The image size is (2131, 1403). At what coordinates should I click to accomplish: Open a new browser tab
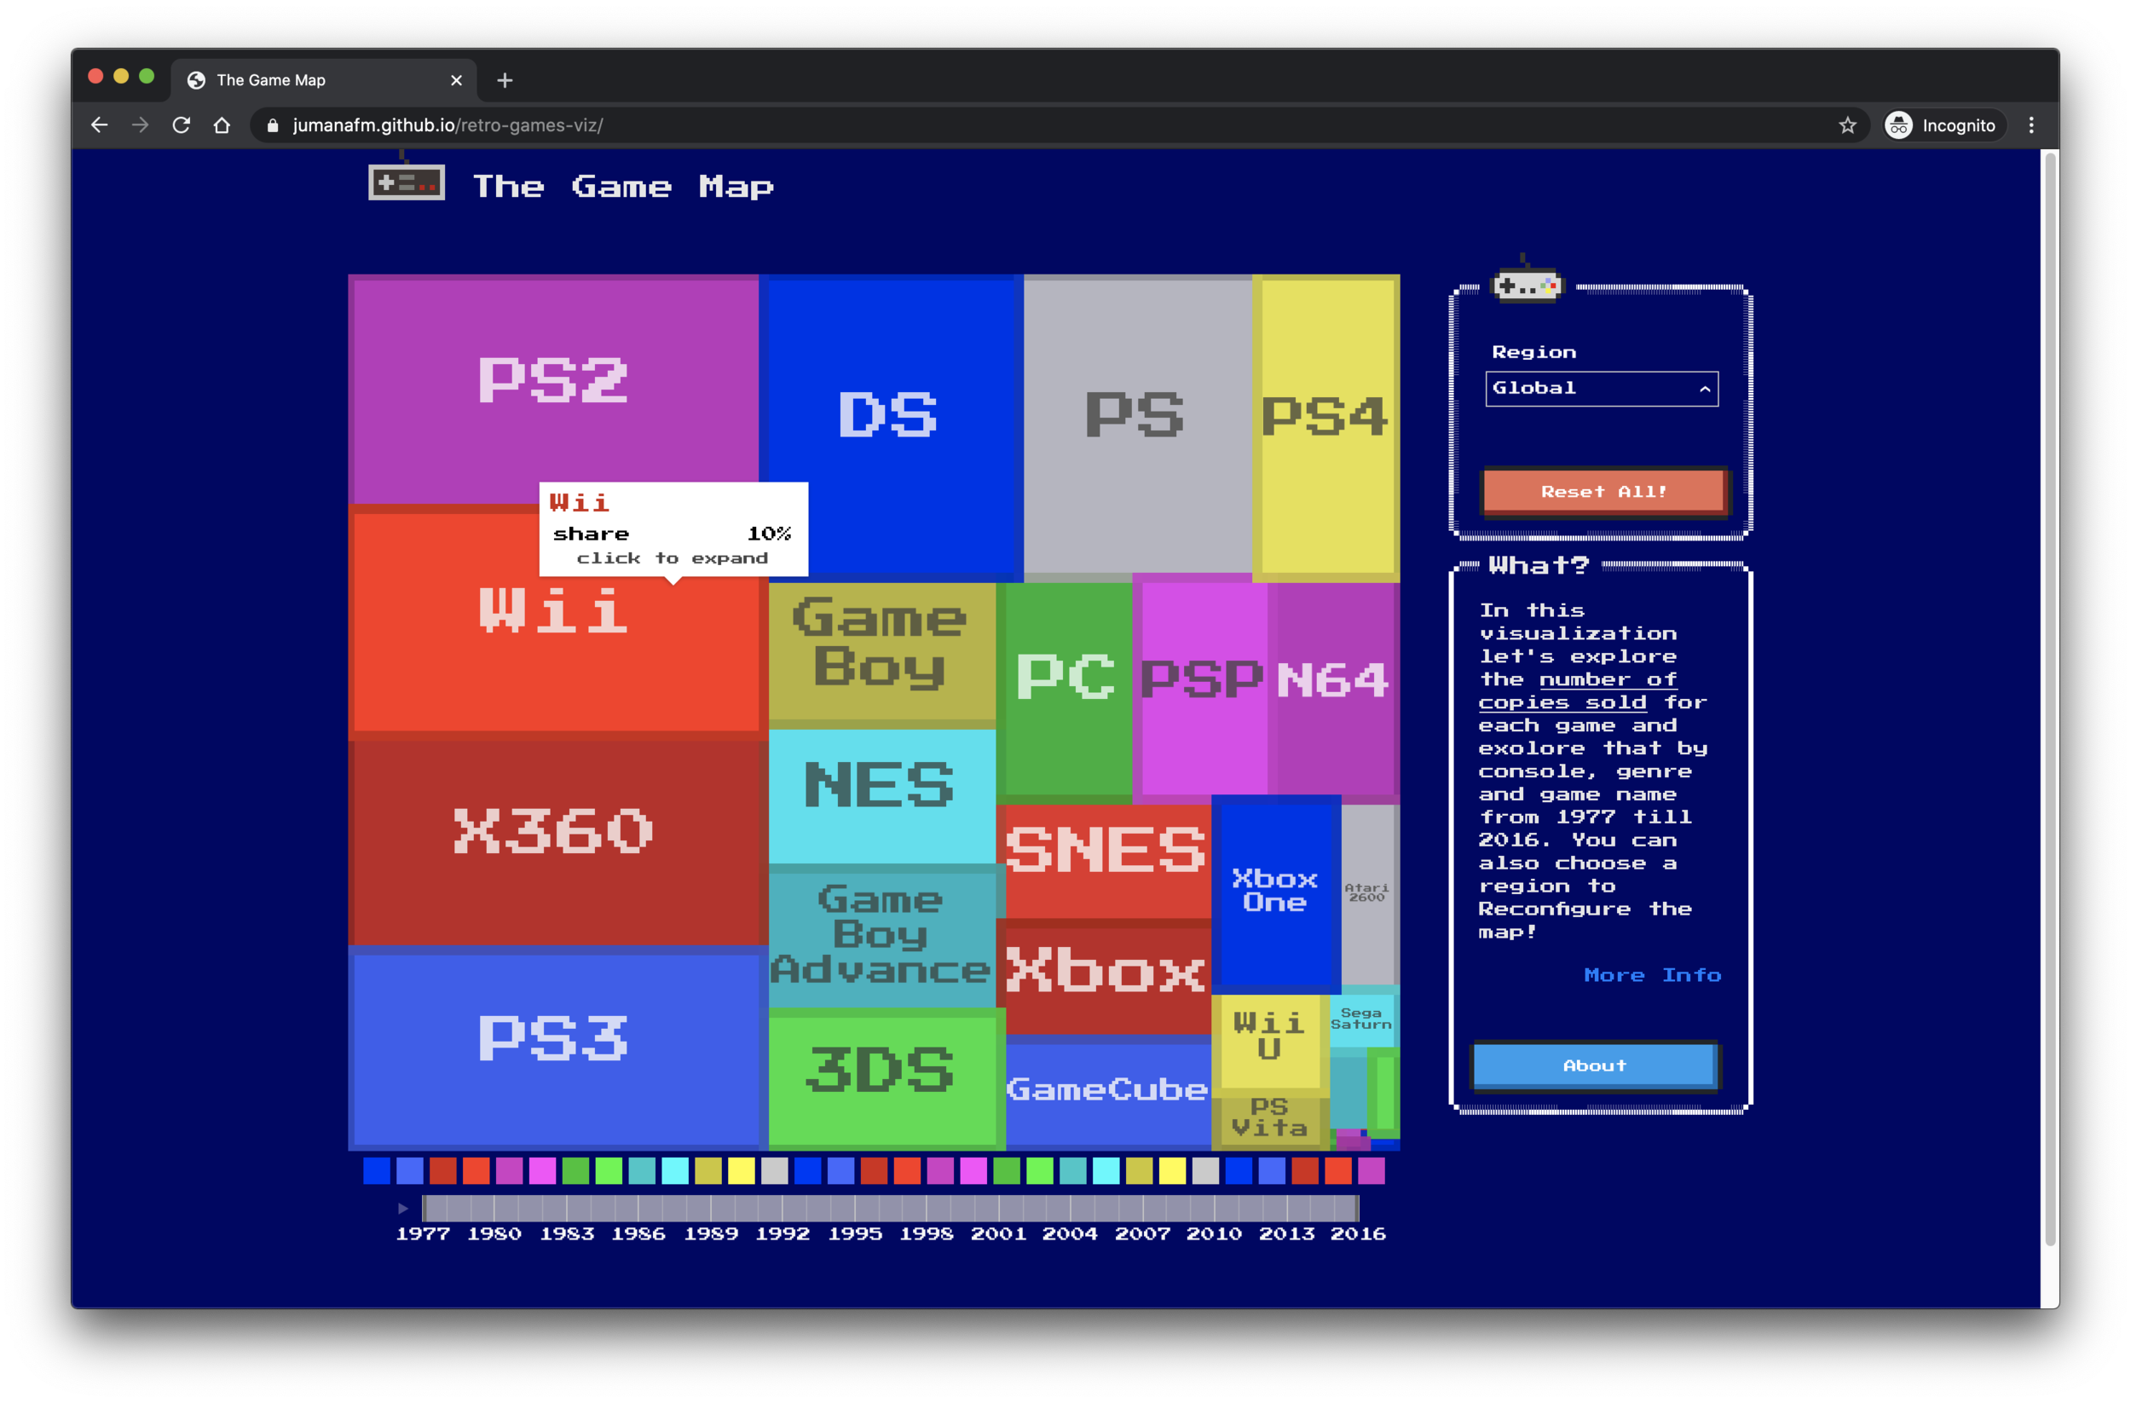[x=505, y=81]
